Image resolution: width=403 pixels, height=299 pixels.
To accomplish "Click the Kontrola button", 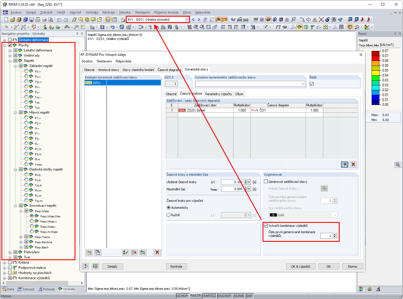I will tap(176, 267).
